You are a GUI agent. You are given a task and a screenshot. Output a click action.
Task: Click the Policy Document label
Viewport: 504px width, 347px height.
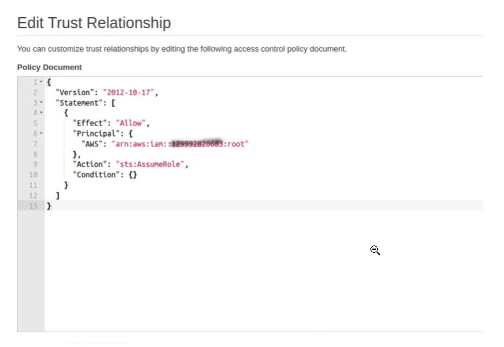(49, 67)
